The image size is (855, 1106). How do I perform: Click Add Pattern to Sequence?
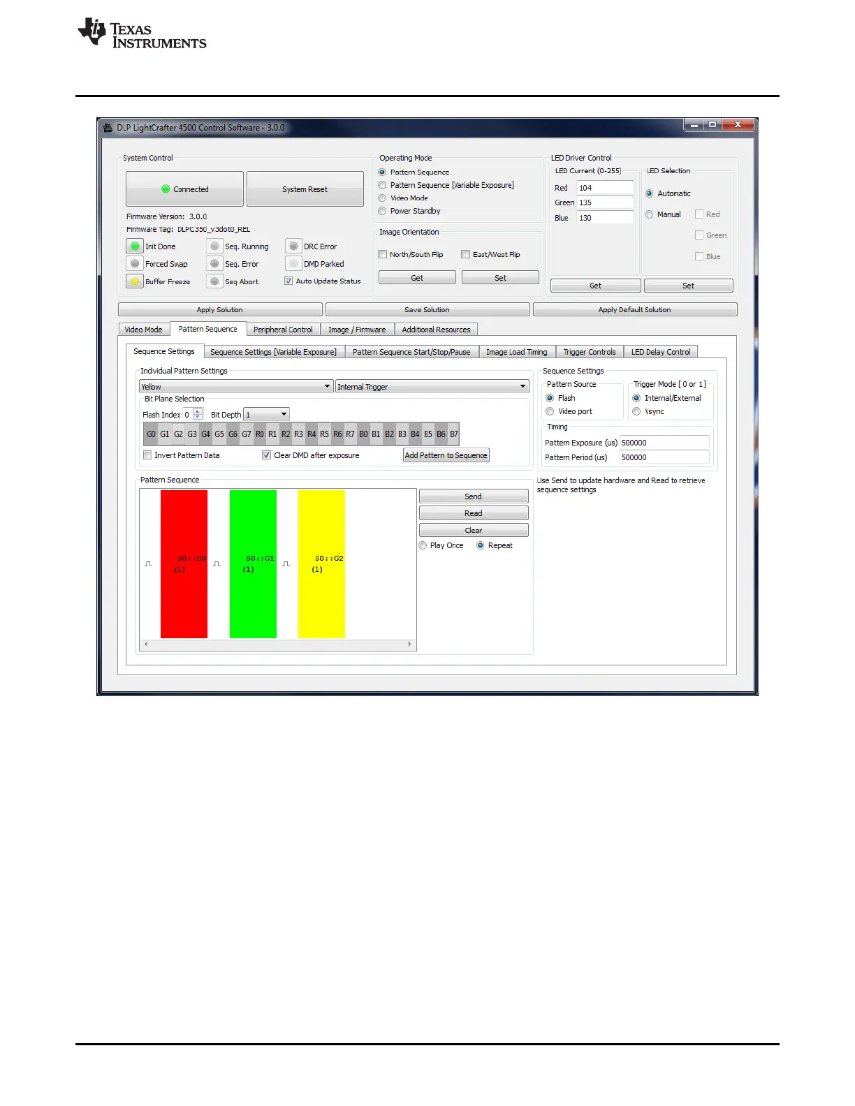click(x=446, y=455)
